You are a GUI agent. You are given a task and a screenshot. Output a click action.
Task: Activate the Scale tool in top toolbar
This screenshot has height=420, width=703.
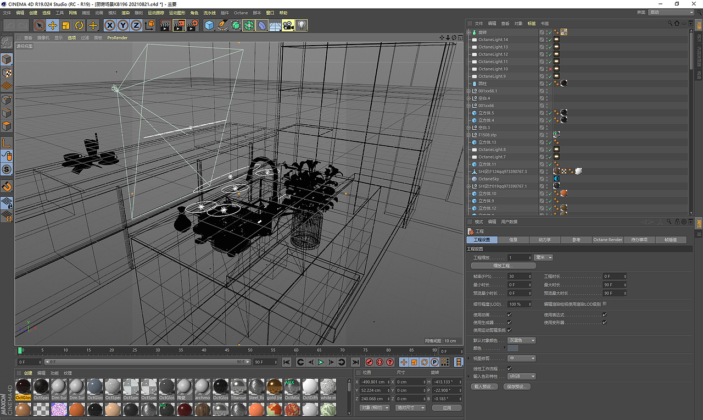(66, 25)
